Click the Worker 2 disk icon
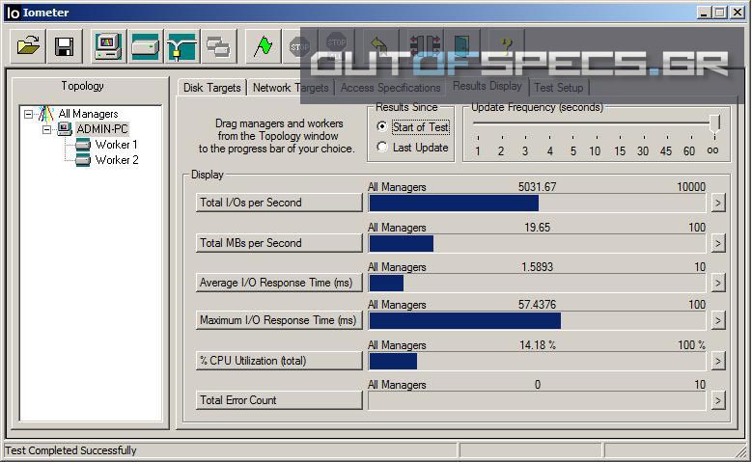The width and height of the screenshot is (752, 462). (x=83, y=159)
